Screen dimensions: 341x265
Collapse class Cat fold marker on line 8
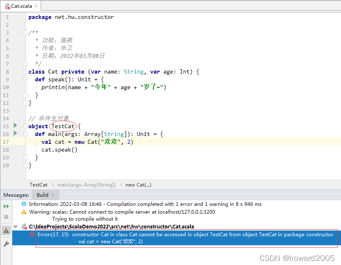click(x=26, y=71)
